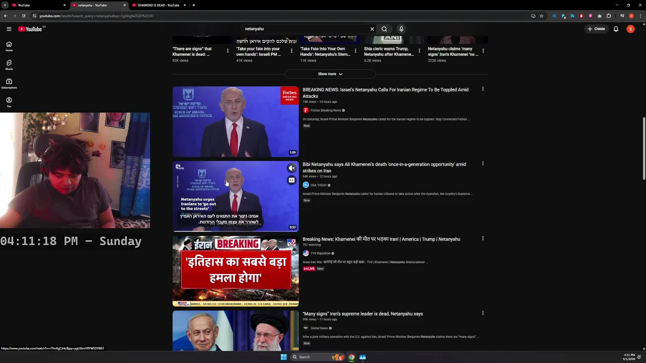The image size is (646, 363).
Task: Open options for "Shia cleric warns Trump" video
Action: tap(419, 51)
